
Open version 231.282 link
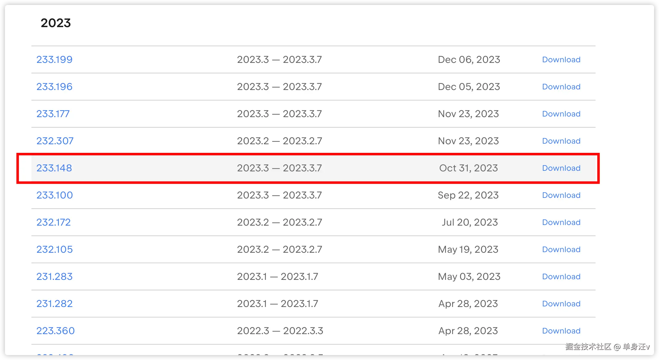54,304
